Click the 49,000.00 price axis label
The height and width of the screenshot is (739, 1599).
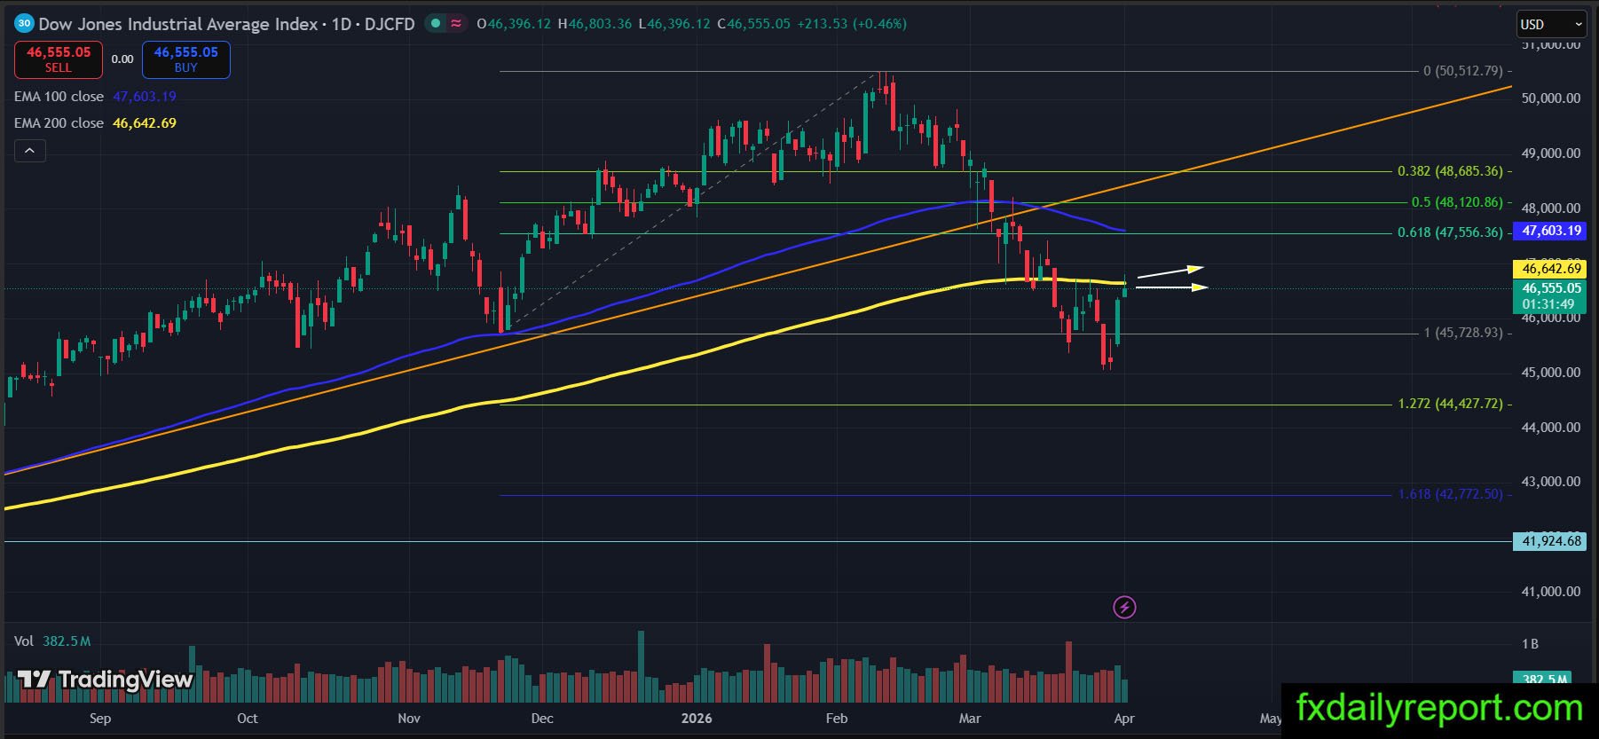click(1551, 153)
